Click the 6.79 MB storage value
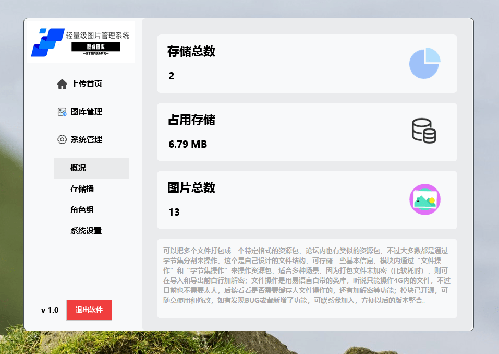499x354 pixels. tap(188, 144)
